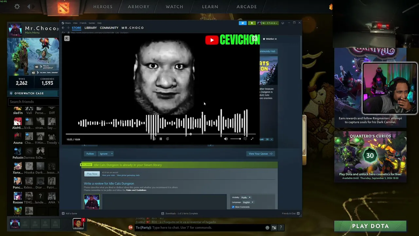The width and height of the screenshot is (419, 236).
Task: Toggle Steam Big Picture mode icon
Action: point(282,23)
